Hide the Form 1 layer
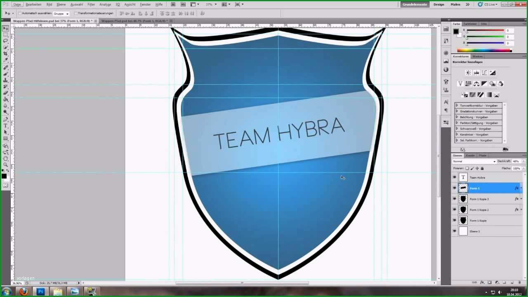This screenshot has height=297, width=528. (x=455, y=188)
